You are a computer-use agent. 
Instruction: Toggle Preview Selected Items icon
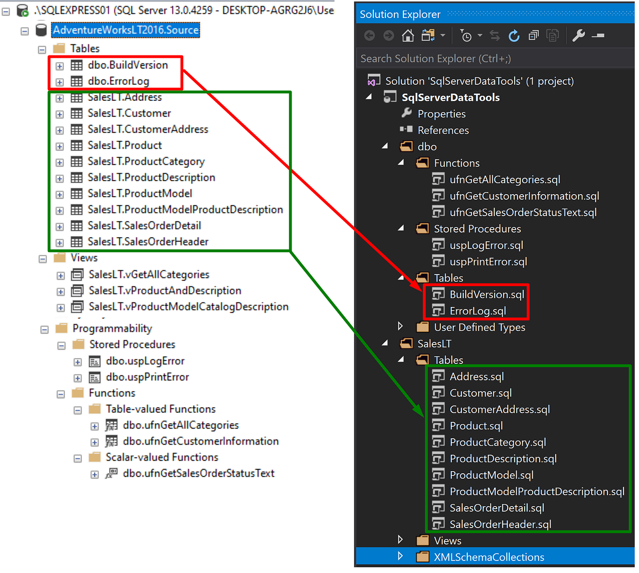coord(598,35)
